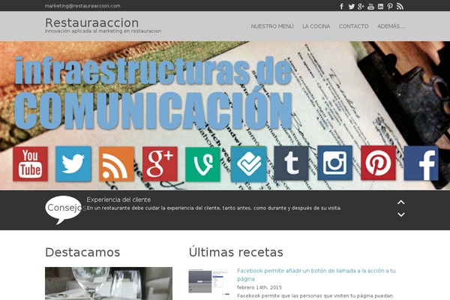
Task: Click the Últimas recetas heading
Action: (x=236, y=252)
